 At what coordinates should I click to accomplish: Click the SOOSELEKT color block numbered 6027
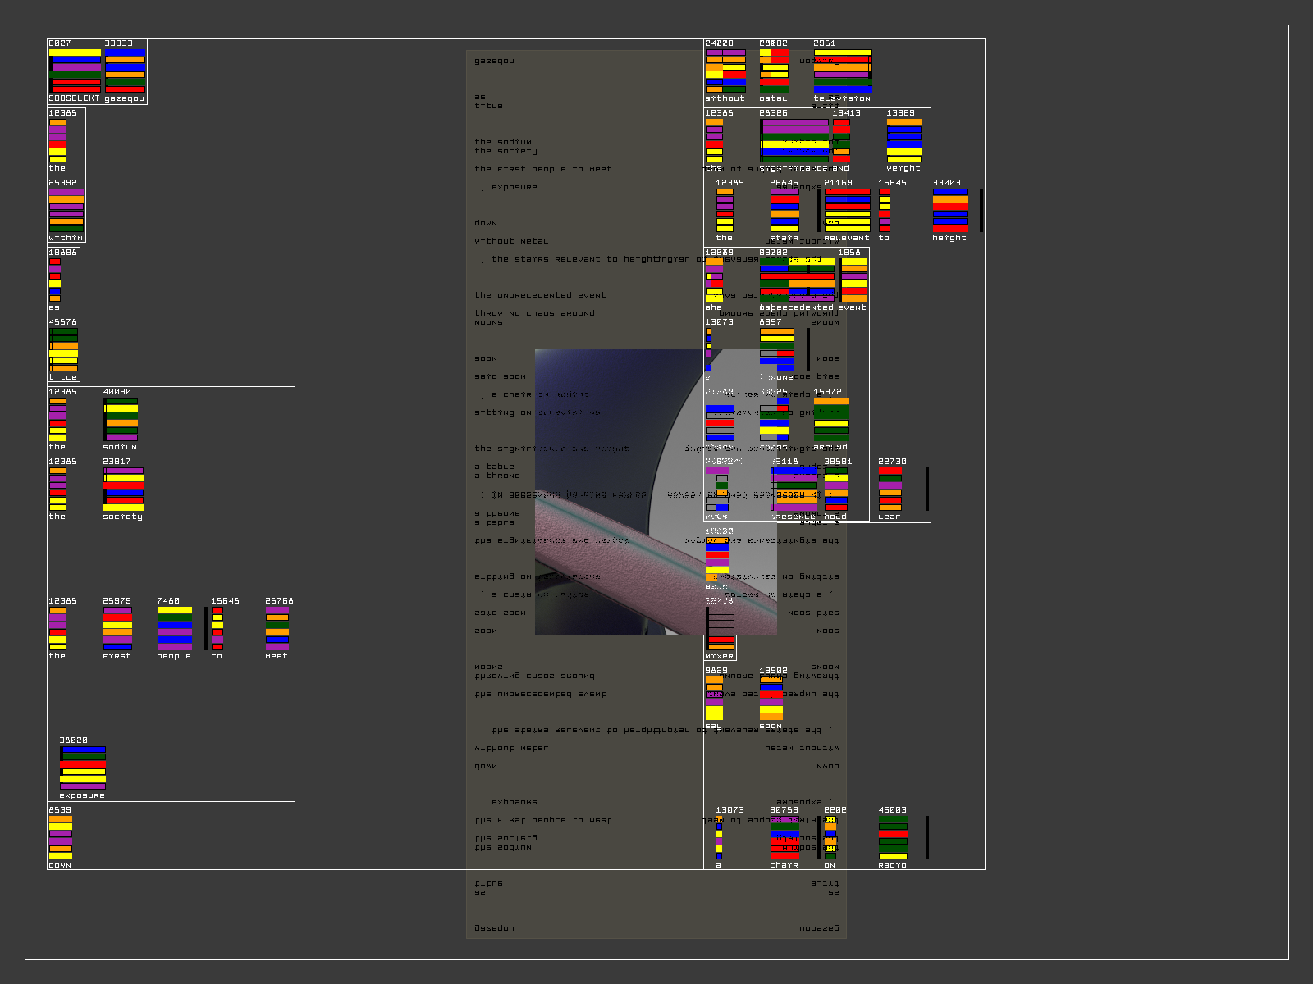(75, 71)
